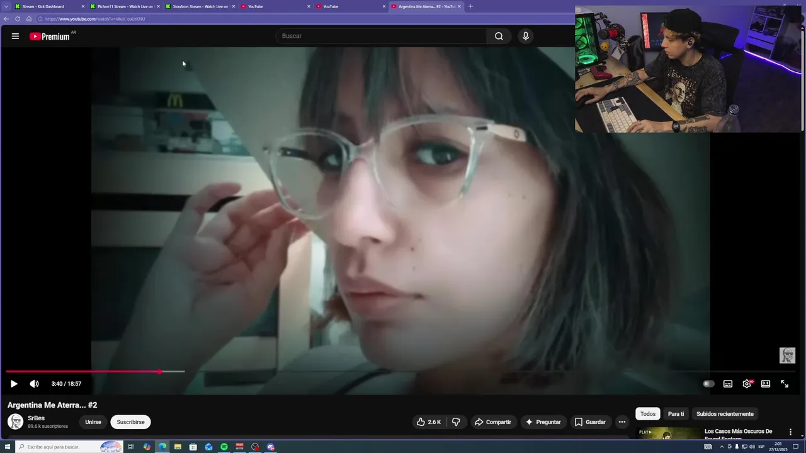Select the Para ti filter chip
Viewport: 806px width, 453px height.
[x=676, y=414]
